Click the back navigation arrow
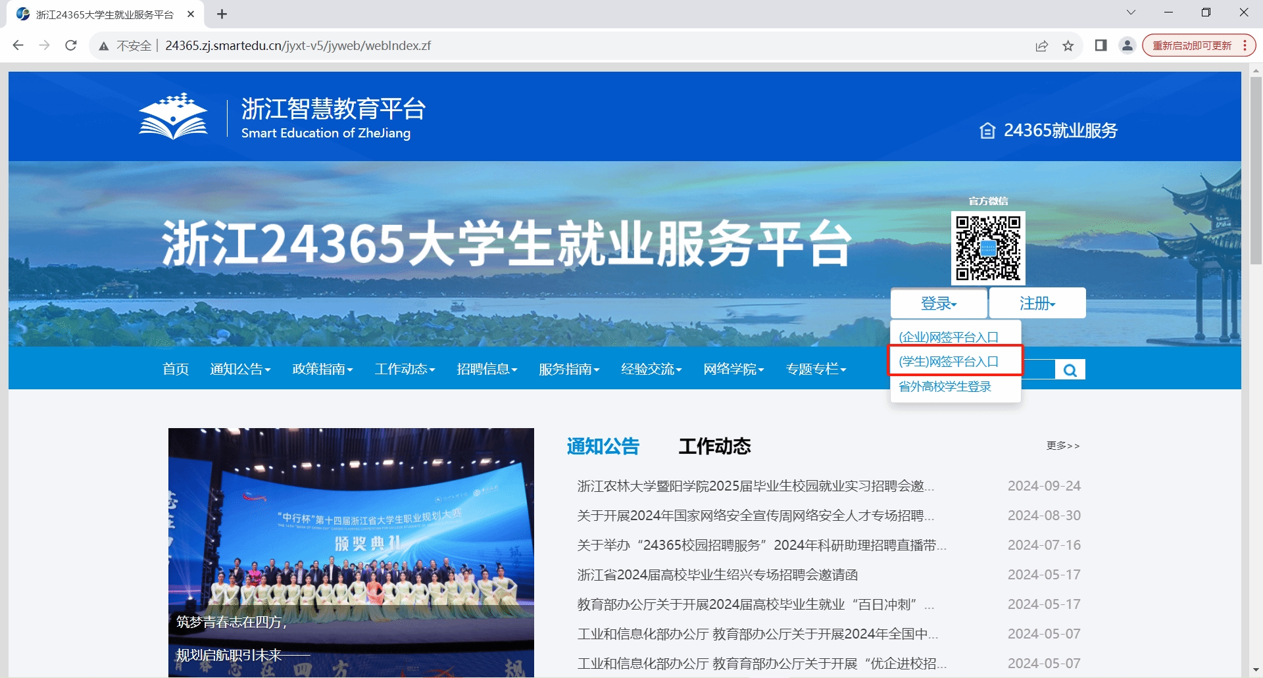The width and height of the screenshot is (1263, 678). click(18, 45)
